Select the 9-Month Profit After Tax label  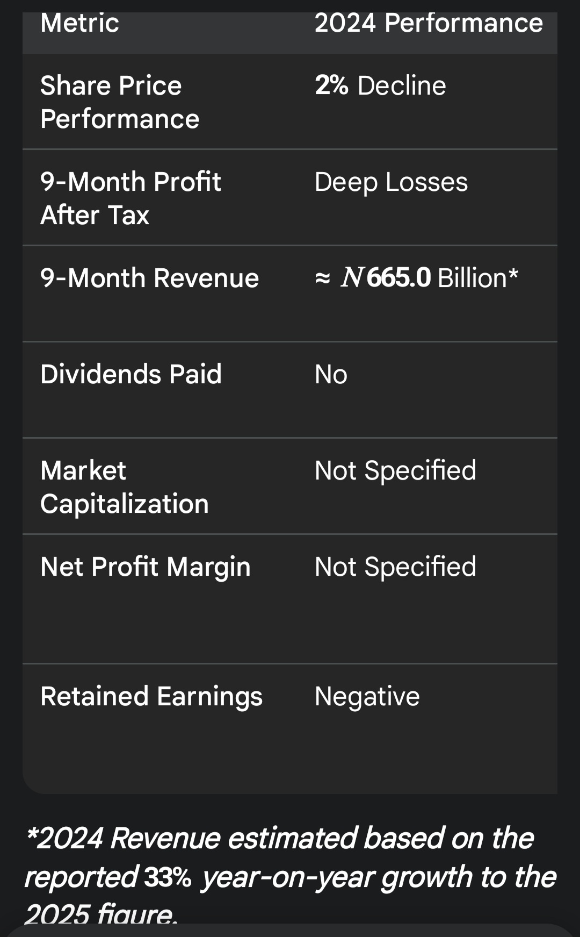click(130, 198)
